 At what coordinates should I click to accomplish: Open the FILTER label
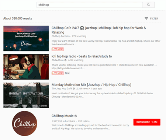pos(154,18)
